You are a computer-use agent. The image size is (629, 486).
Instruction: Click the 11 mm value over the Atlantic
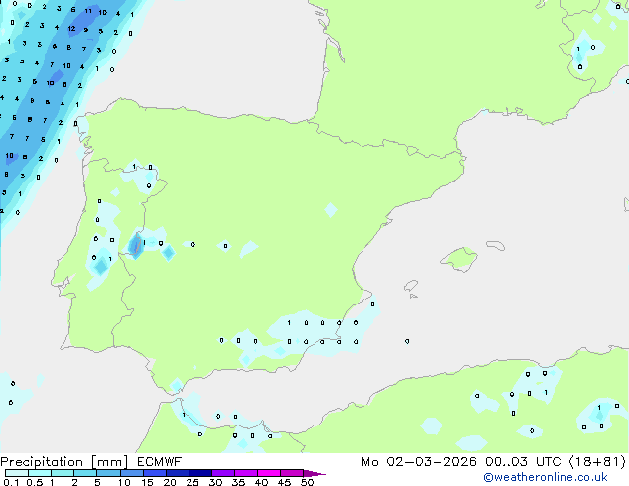88,11
